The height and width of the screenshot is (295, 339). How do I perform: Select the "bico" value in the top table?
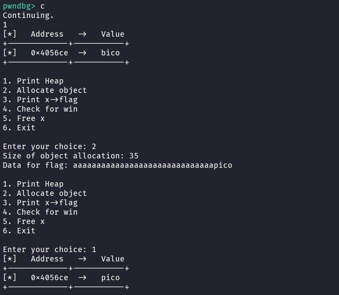[x=110, y=53]
